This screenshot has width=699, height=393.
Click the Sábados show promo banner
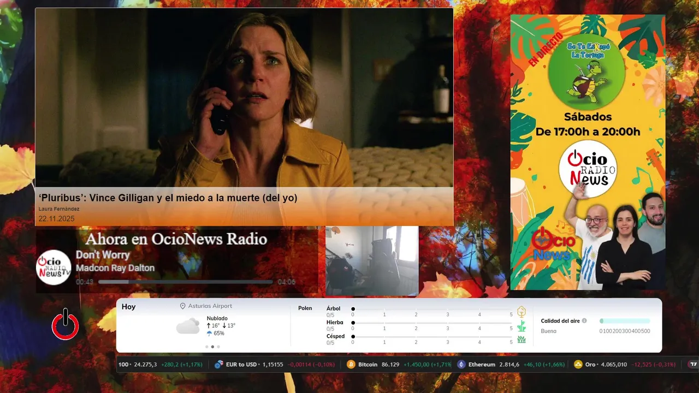588,152
